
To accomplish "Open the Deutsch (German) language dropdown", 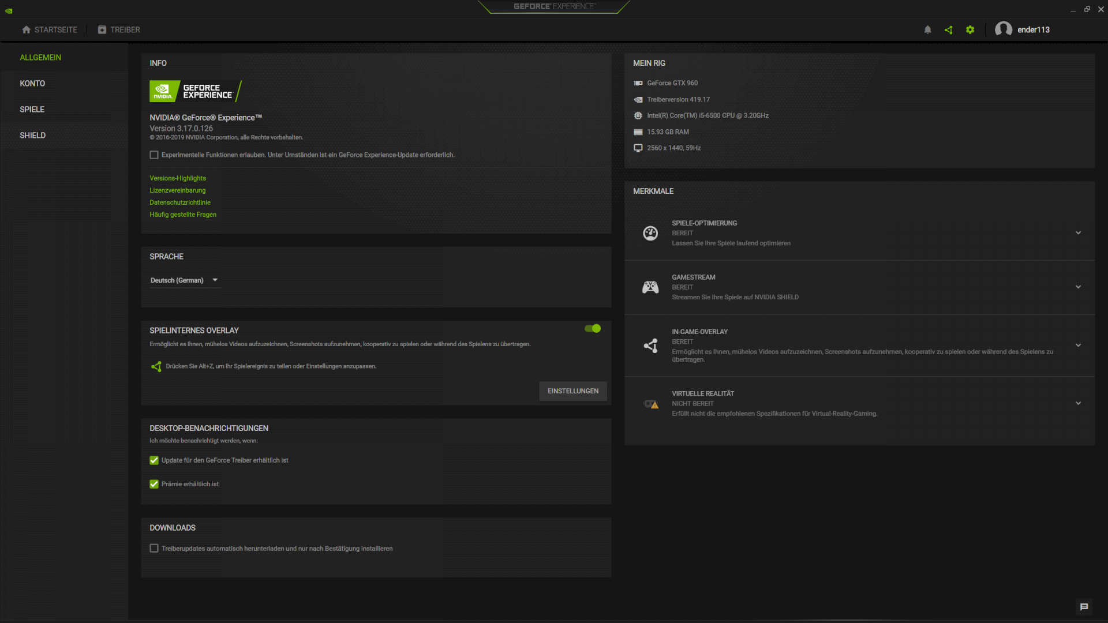I will [x=185, y=280].
